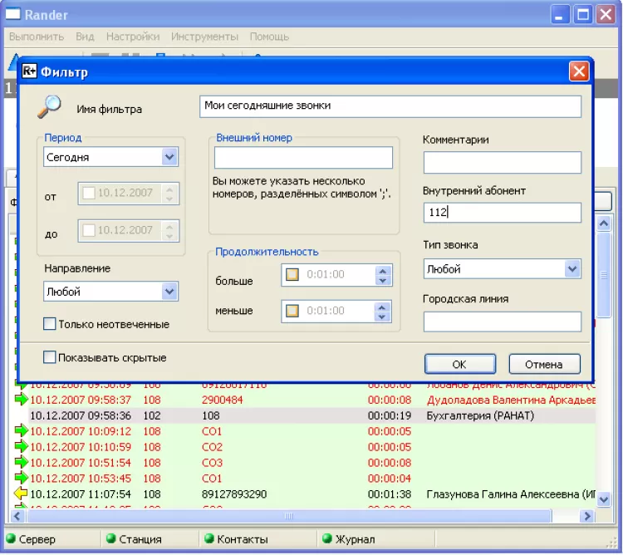Viewport: 623px width, 555px height.
Task: Click green arrow icon on 10:09:12 row
Action: pyautogui.click(x=21, y=430)
